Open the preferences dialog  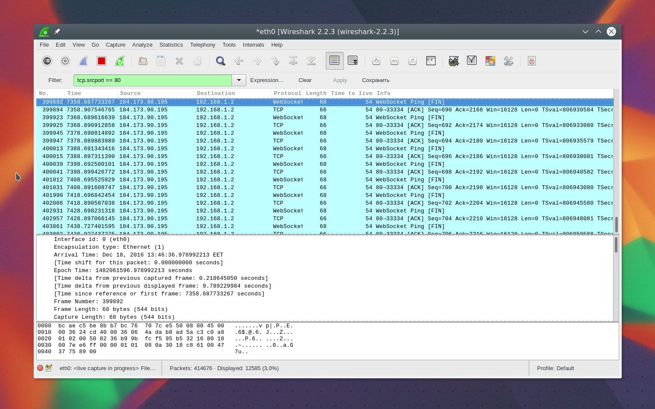[x=509, y=60]
